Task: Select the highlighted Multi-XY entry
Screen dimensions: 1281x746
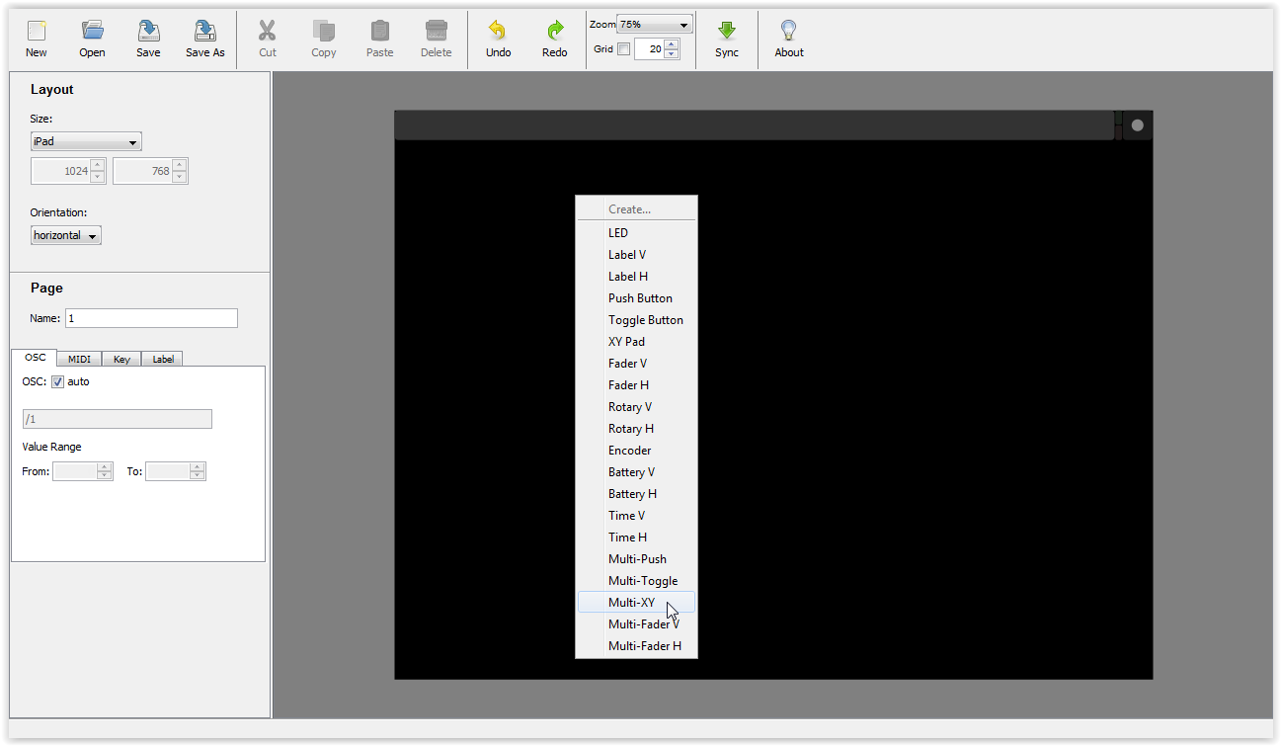Action: coord(636,603)
